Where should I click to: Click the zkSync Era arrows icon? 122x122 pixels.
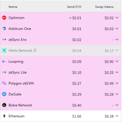4,39
